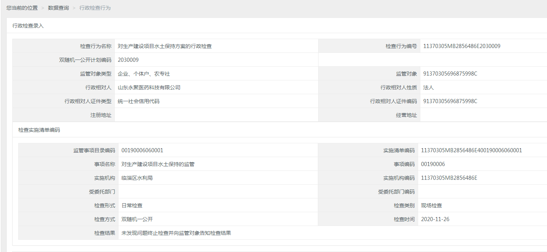547x252 pixels.
Task: Click the 检查行为名称 value field
Action: coord(165,46)
